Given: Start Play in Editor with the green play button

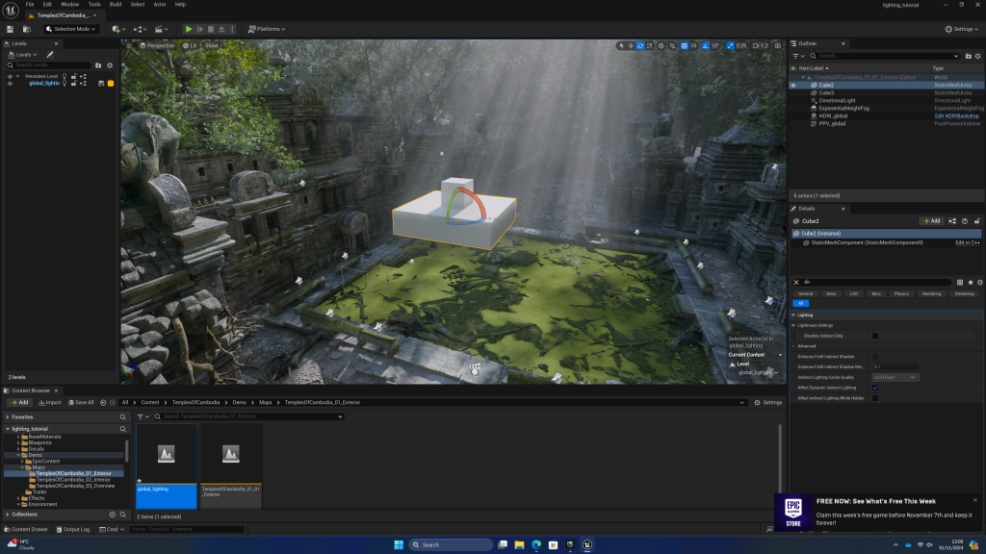Looking at the screenshot, I should (x=189, y=29).
